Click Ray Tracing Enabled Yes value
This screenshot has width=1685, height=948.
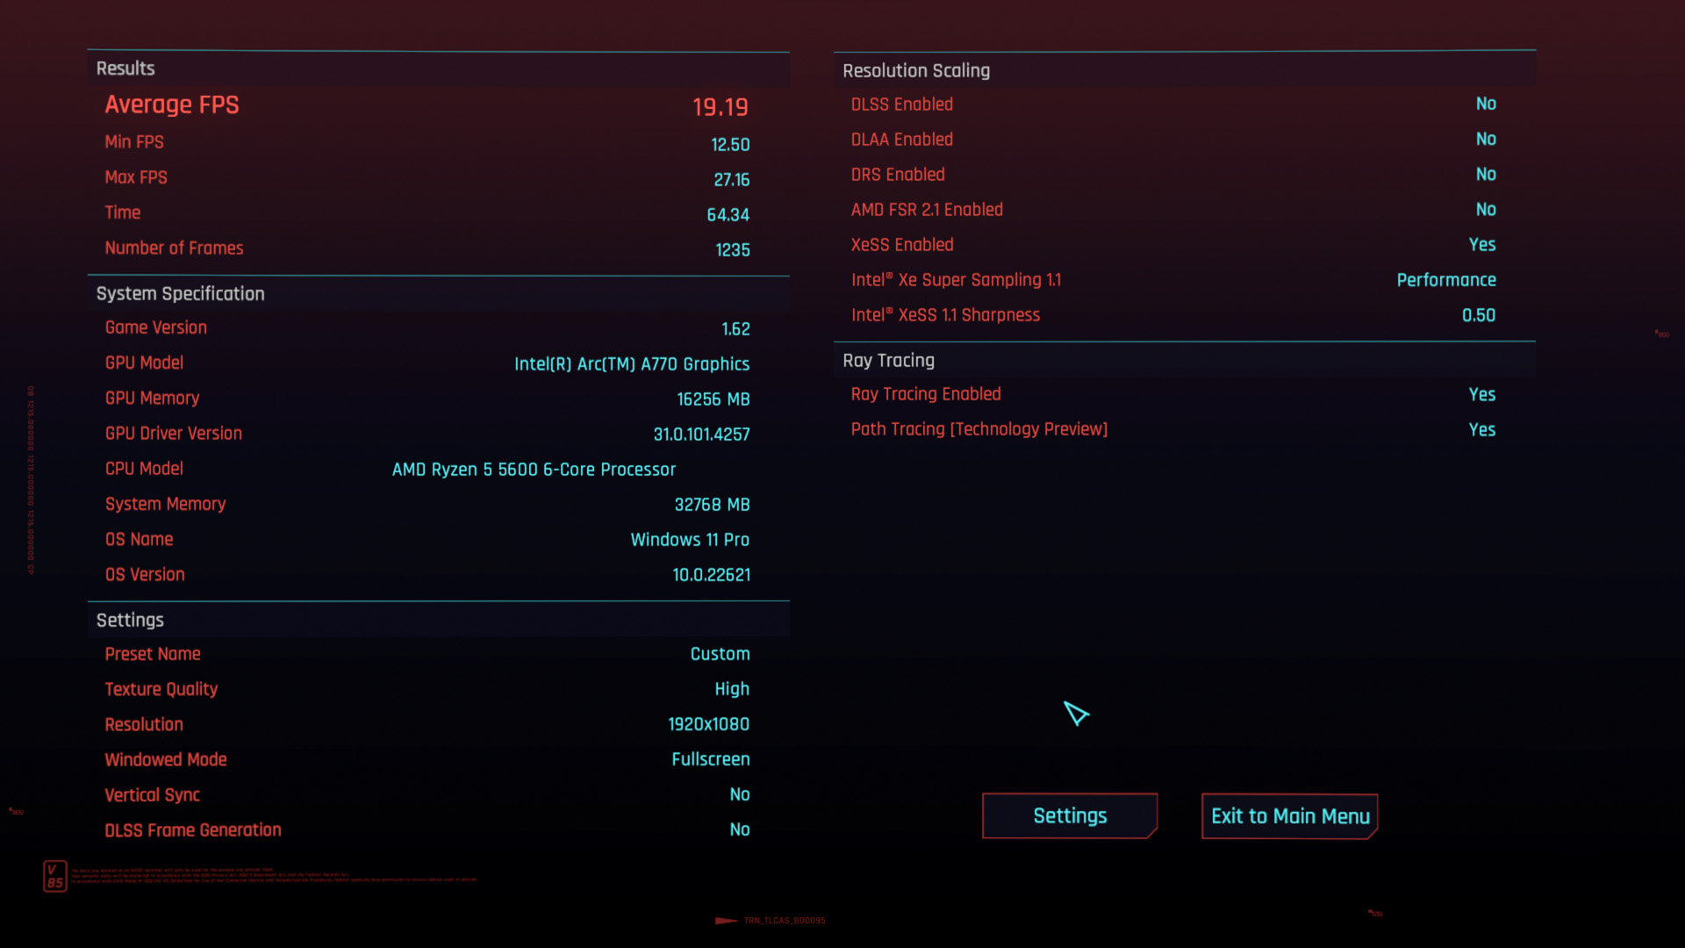point(1481,395)
